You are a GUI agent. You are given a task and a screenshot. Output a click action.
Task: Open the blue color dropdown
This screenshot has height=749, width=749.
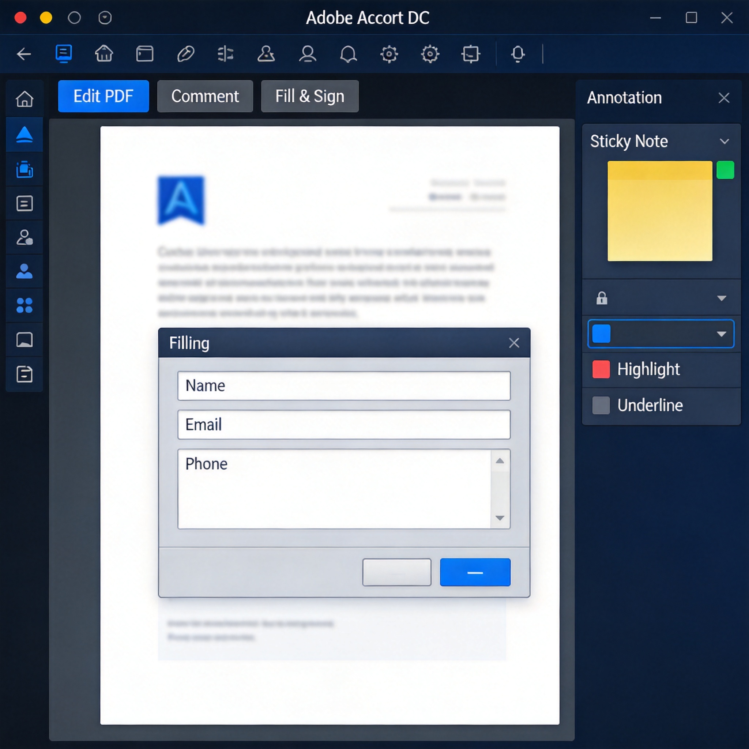[660, 334]
